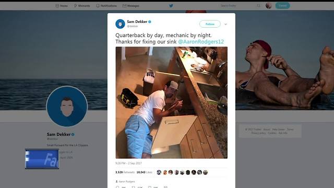Open the account avatar menu in top bar
334x188 pixels.
tap(269, 6)
